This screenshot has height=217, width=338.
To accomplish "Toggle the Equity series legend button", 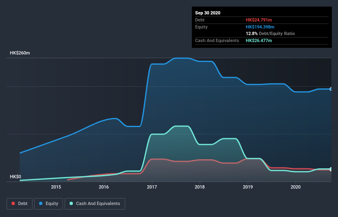I will pyautogui.click(x=49, y=204).
